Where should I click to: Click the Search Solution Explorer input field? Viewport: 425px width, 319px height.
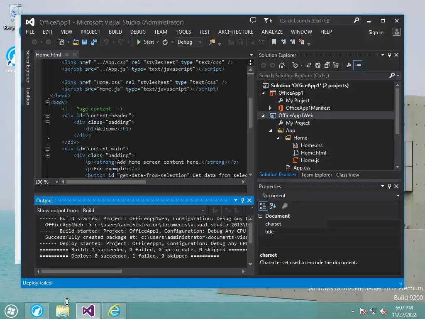point(324,76)
